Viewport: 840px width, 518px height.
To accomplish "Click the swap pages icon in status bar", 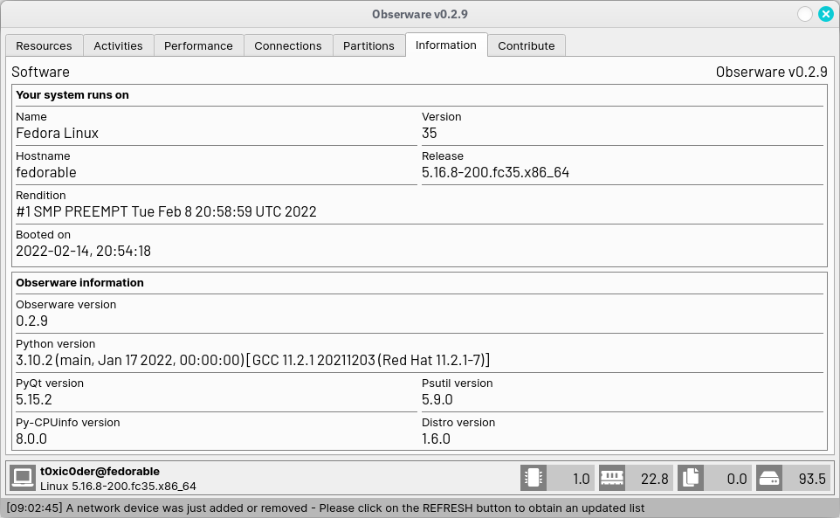I will pos(691,478).
